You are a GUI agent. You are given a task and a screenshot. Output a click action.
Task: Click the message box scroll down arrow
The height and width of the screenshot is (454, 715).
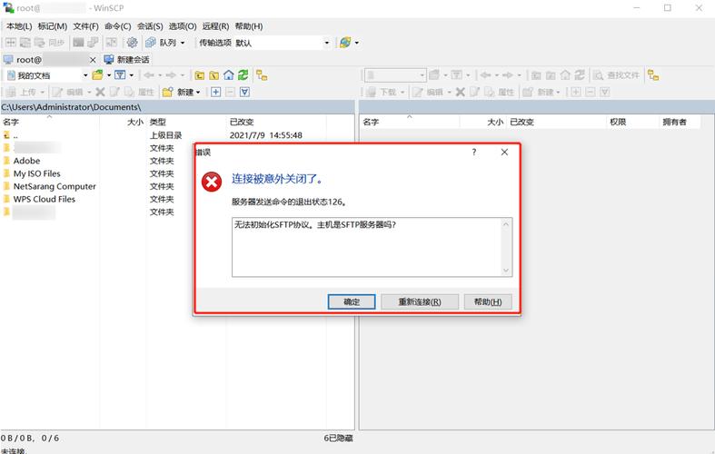[506, 271]
